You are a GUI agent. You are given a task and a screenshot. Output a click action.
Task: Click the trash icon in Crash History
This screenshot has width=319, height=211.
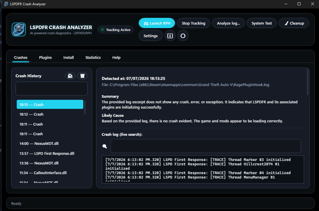point(82,76)
